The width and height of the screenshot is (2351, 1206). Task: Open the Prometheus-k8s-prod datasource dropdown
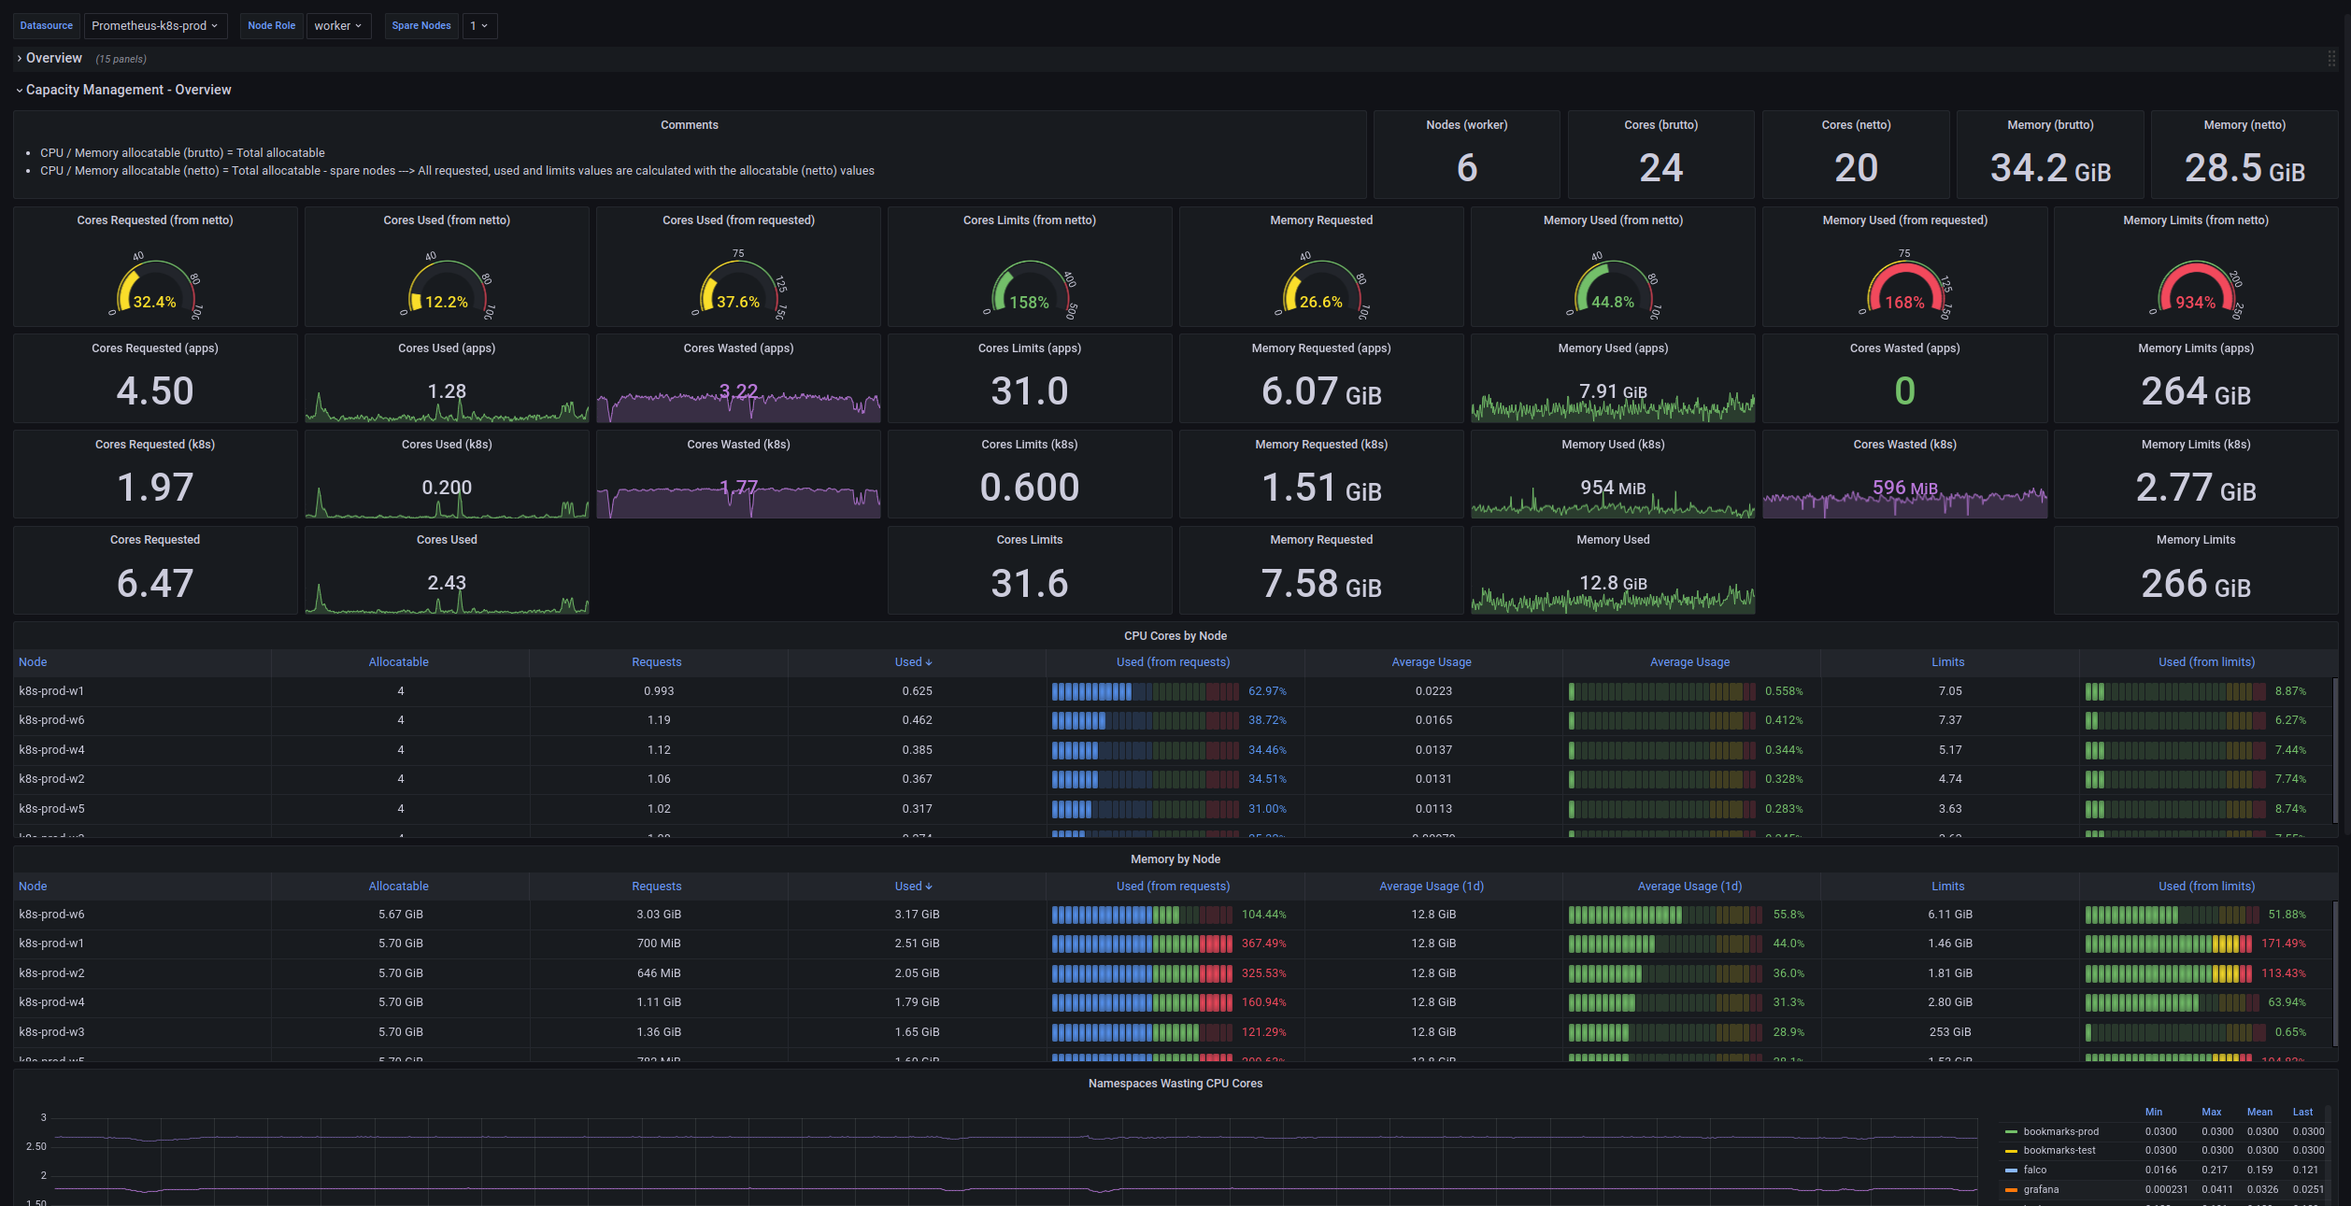coord(154,26)
